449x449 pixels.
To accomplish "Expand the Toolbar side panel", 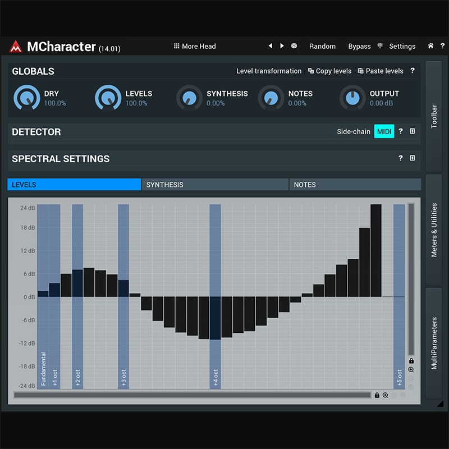I will (433, 116).
